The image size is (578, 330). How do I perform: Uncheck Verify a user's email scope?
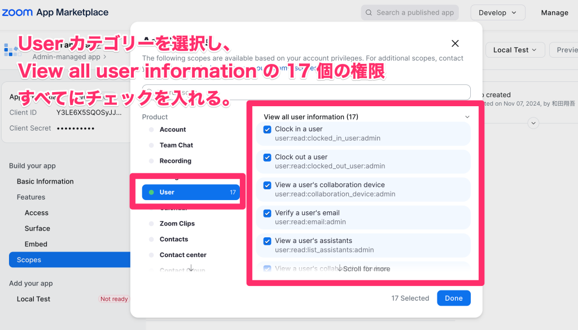pyautogui.click(x=268, y=213)
